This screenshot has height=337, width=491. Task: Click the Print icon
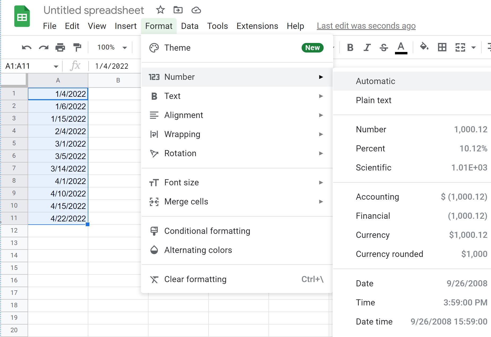click(x=60, y=47)
